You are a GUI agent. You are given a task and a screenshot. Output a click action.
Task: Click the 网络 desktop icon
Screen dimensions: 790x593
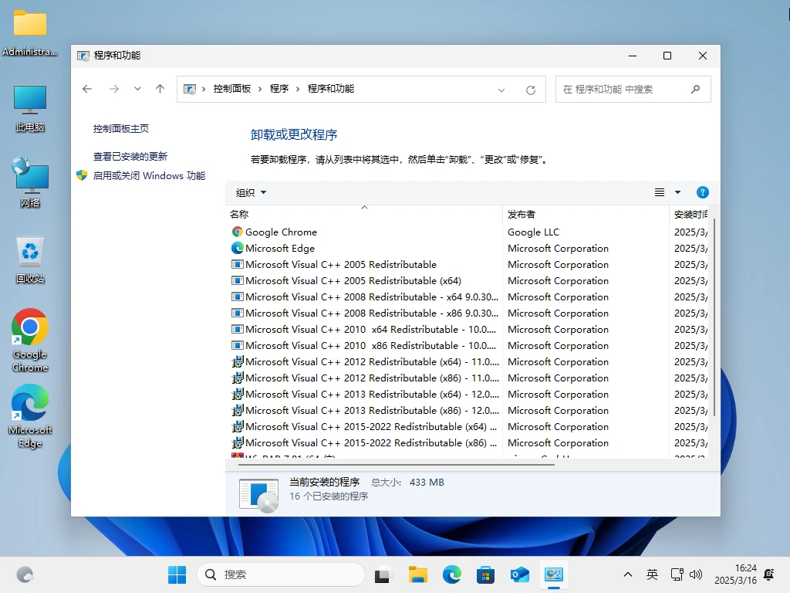[30, 182]
